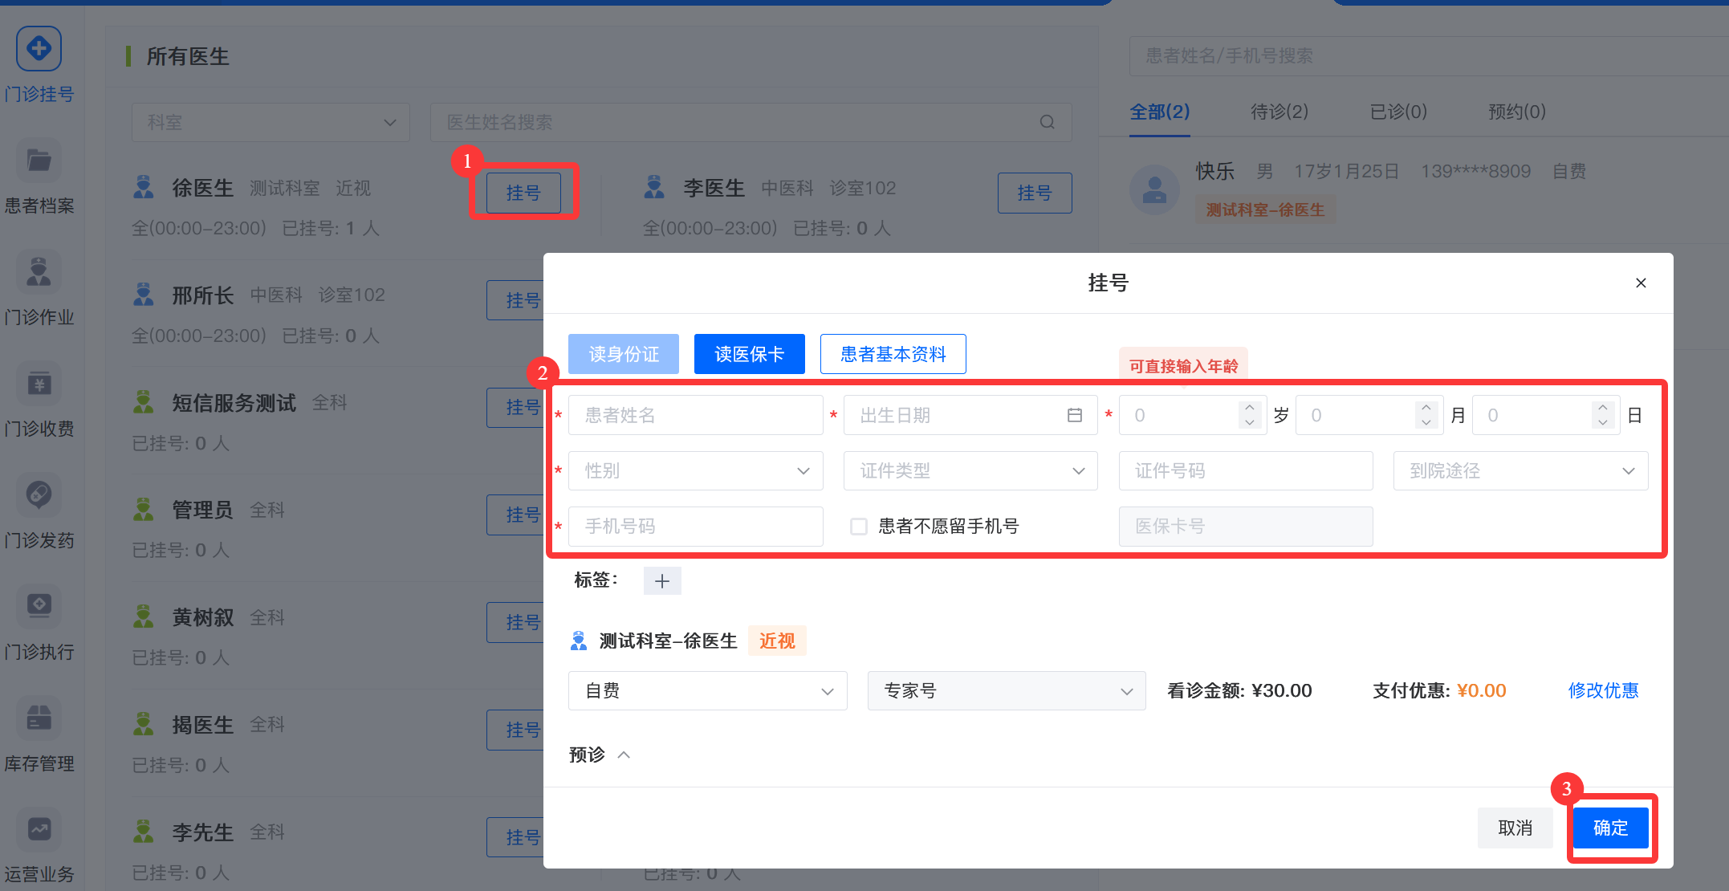The width and height of the screenshot is (1729, 891).
Task: Decrease the 月 month stepper value
Action: [x=1426, y=423]
